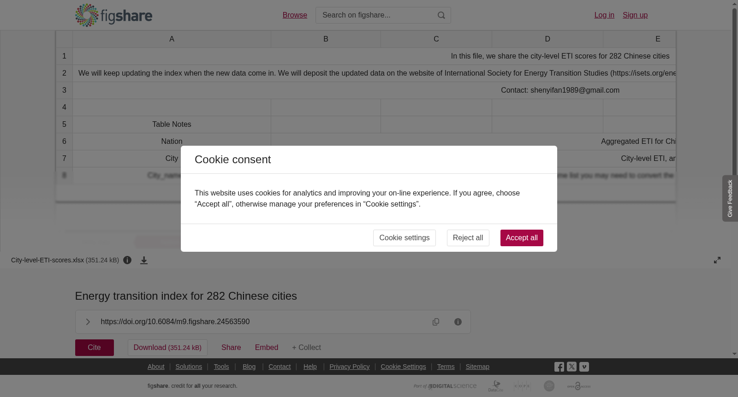Click the Cite button

coord(95,348)
